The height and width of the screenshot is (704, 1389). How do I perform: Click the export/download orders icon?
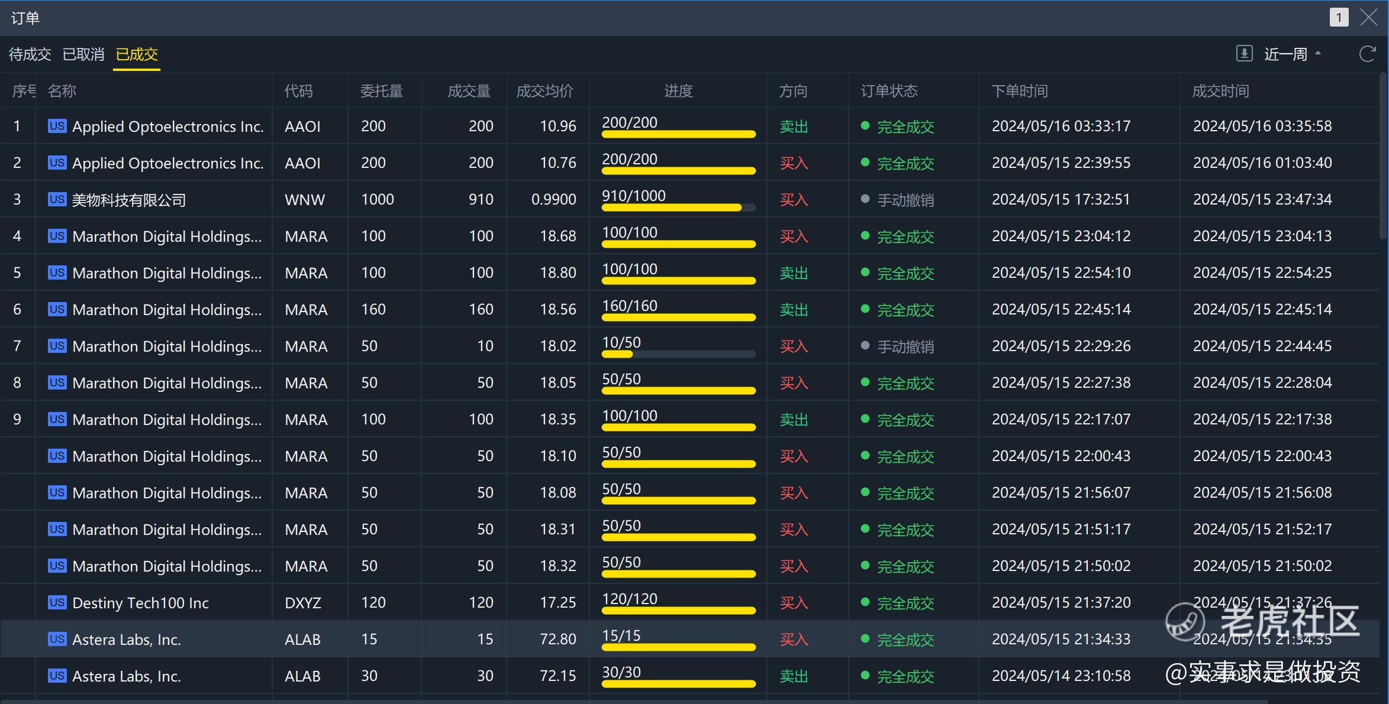pos(1244,54)
